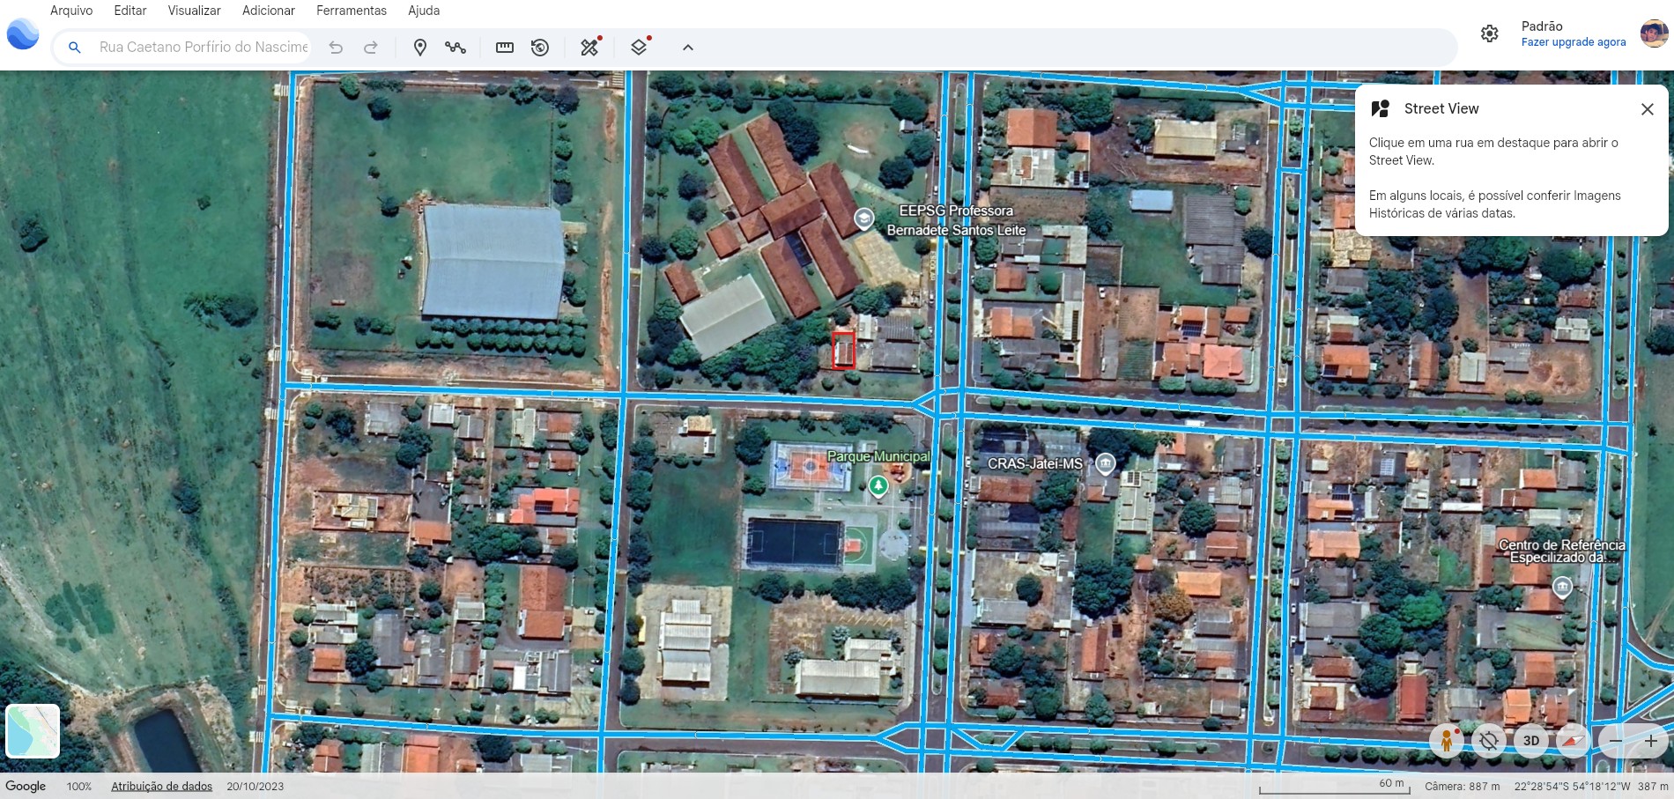Click the Atribuição de dados link
1674x799 pixels.
[161, 786]
